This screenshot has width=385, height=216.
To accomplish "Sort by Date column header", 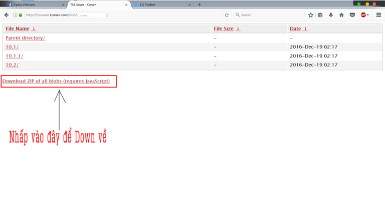I will pos(299,28).
